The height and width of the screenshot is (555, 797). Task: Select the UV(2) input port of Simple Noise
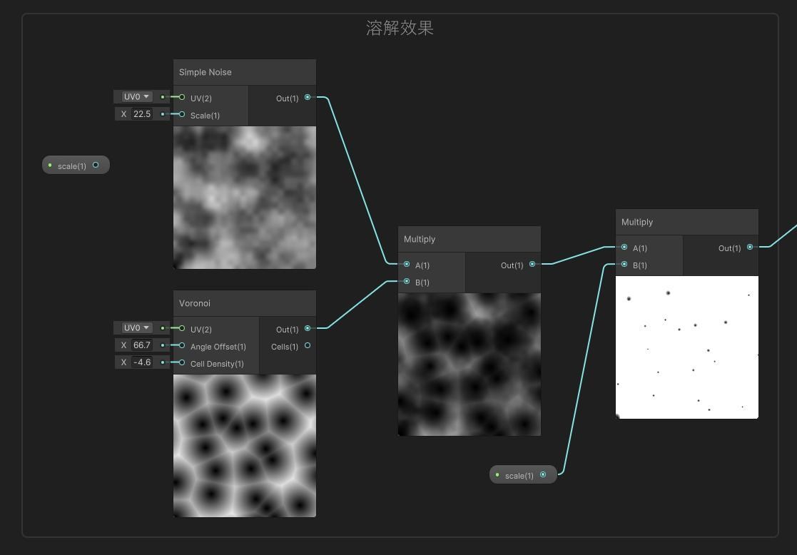point(183,98)
